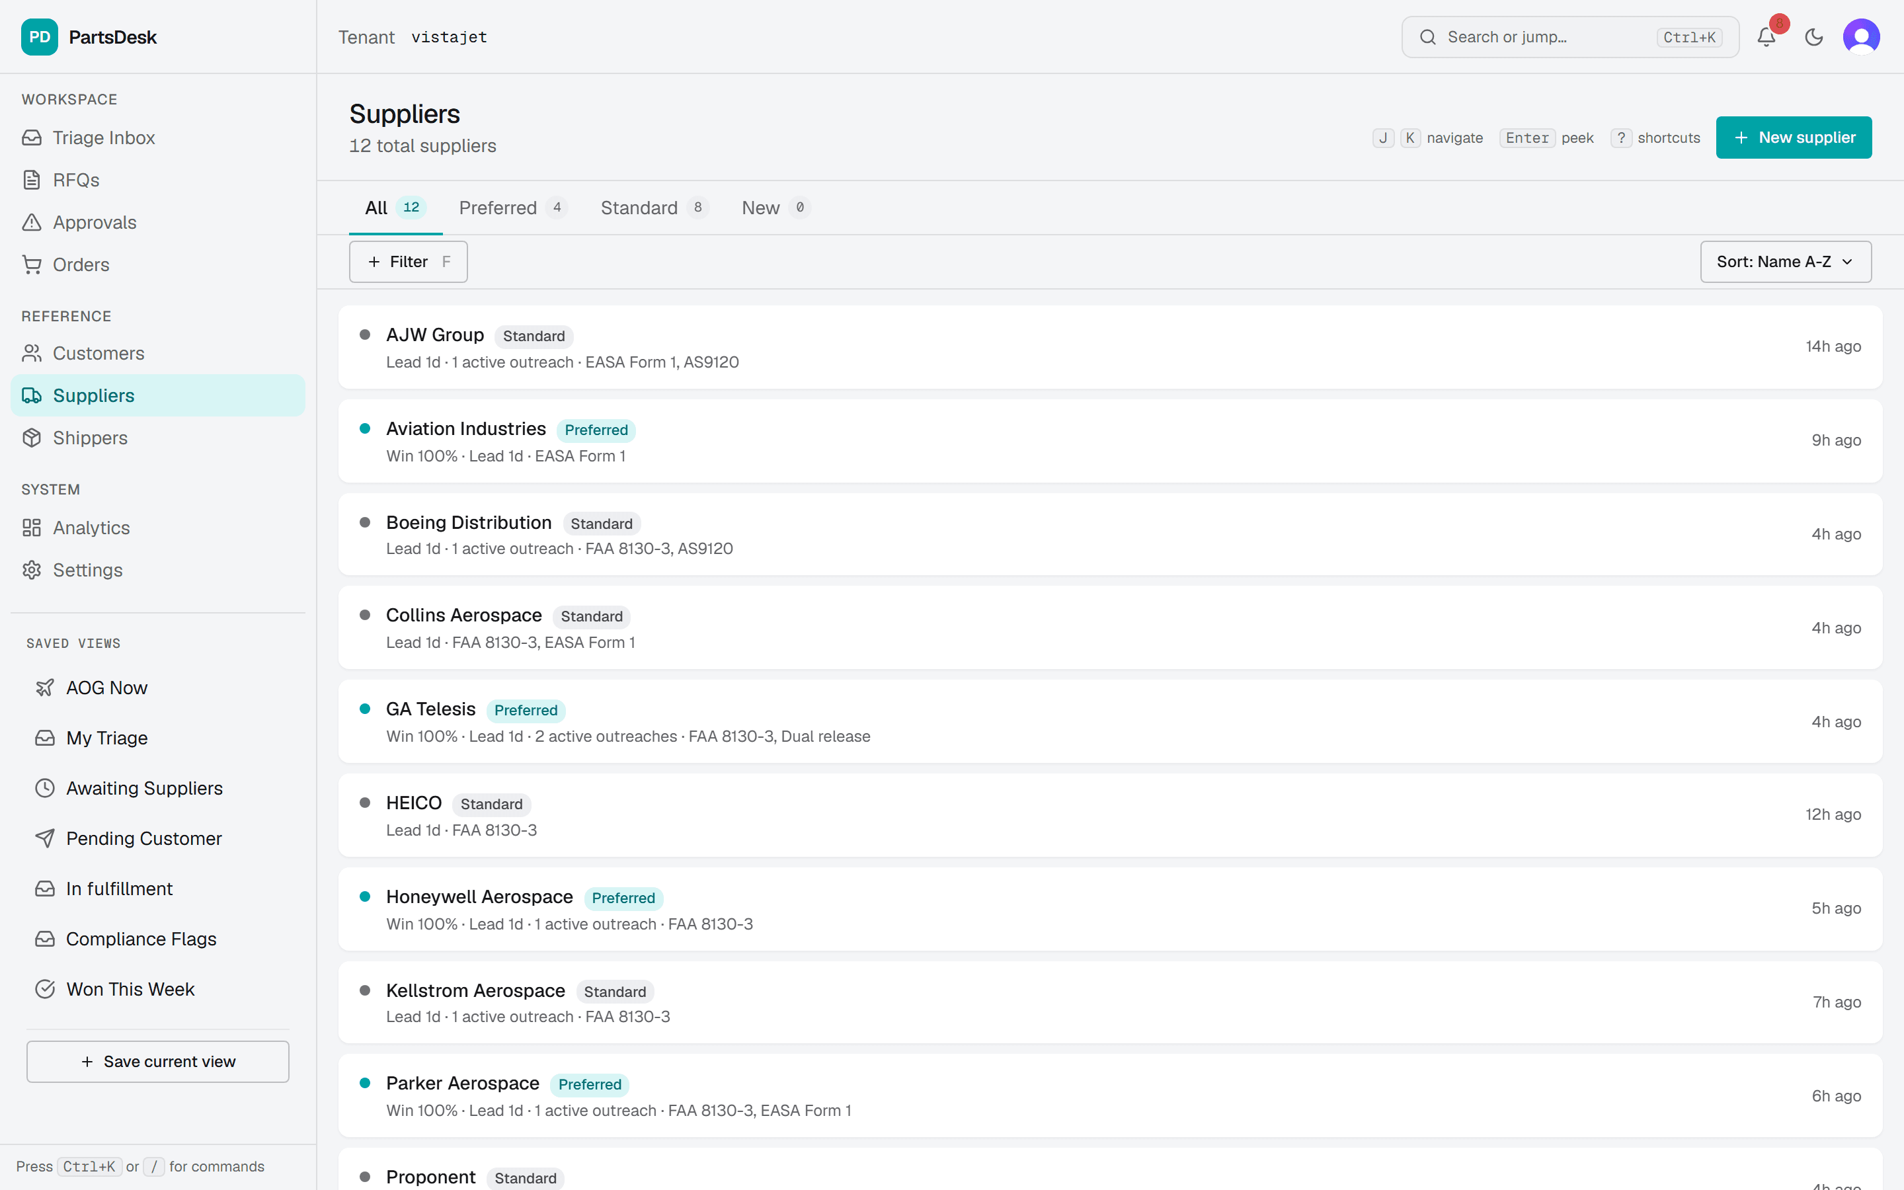
Task: Open the Won This Week saved view
Action: (x=157, y=989)
